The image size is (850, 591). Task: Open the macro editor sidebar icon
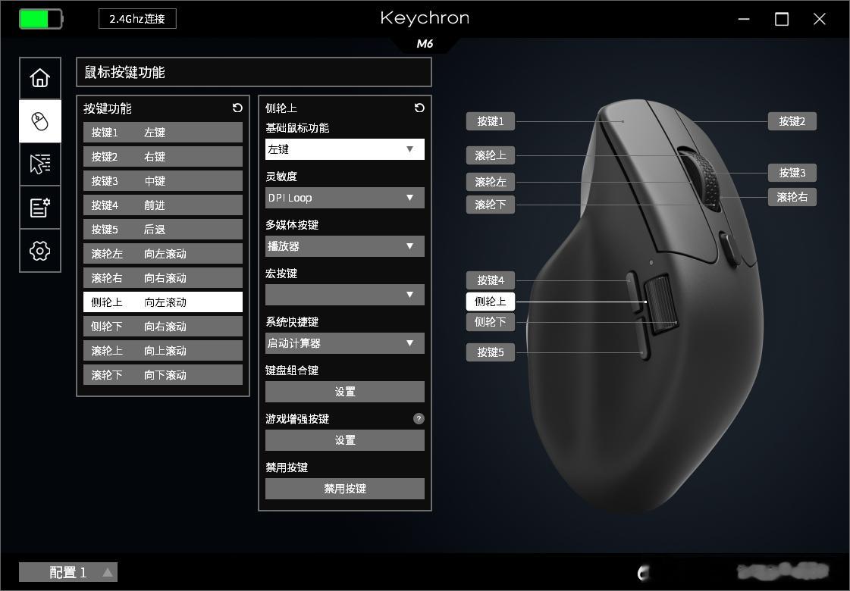coord(40,207)
